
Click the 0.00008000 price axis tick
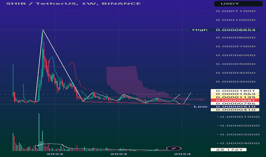pyautogui.click(x=236, y=38)
